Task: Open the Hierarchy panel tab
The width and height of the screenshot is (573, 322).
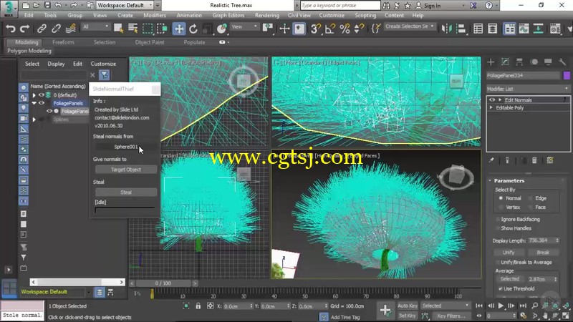Action: [x=519, y=62]
